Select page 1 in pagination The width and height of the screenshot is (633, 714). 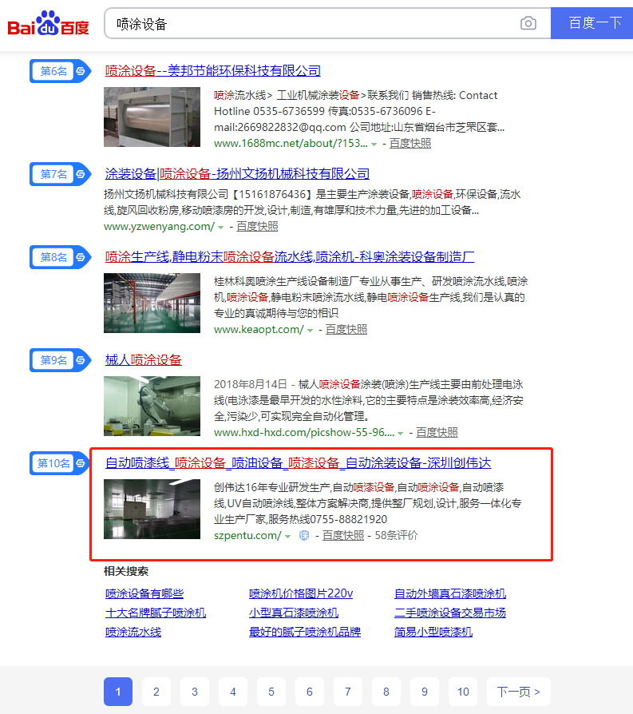(x=118, y=692)
